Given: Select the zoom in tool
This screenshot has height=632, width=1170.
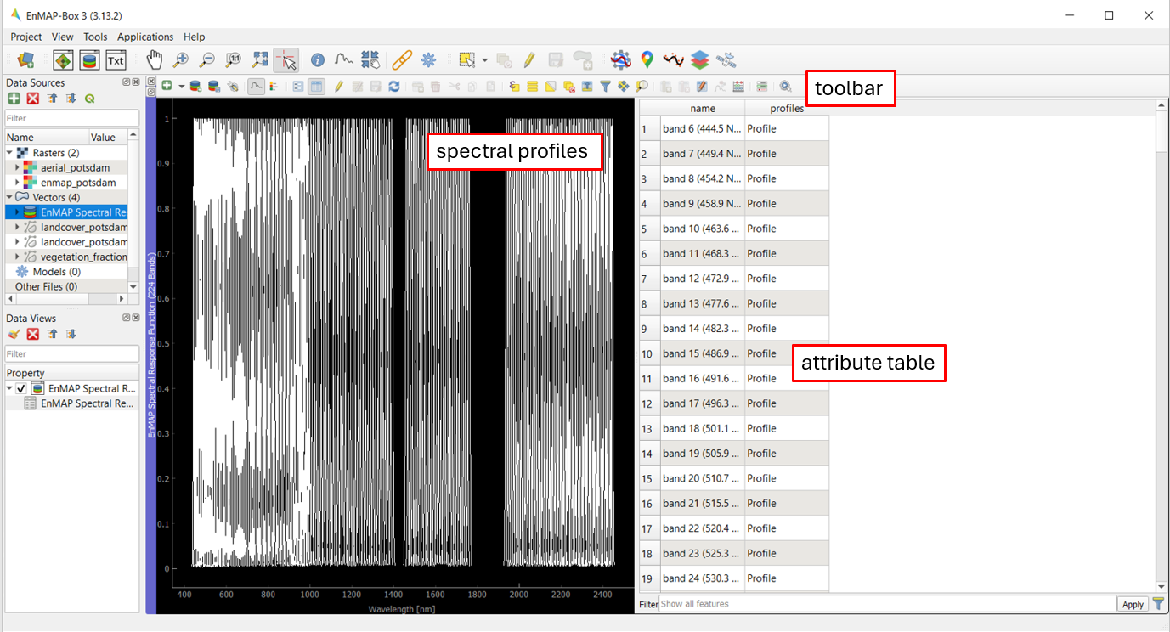Looking at the screenshot, I should click(x=180, y=59).
